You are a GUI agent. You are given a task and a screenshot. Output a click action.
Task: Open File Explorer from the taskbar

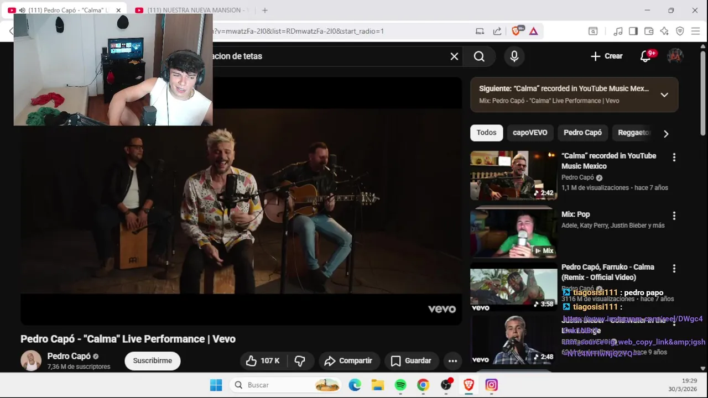click(378, 385)
